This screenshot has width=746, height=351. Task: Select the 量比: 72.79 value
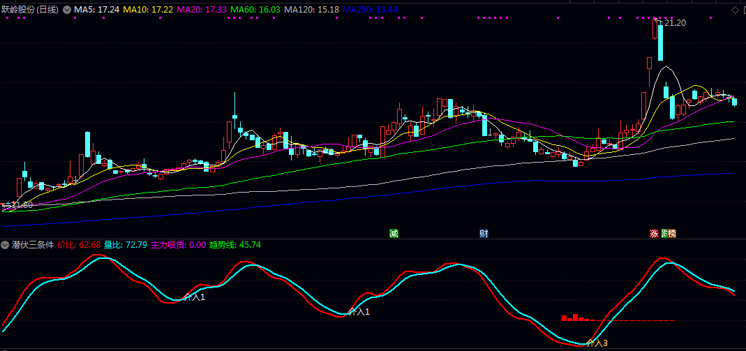coord(126,245)
